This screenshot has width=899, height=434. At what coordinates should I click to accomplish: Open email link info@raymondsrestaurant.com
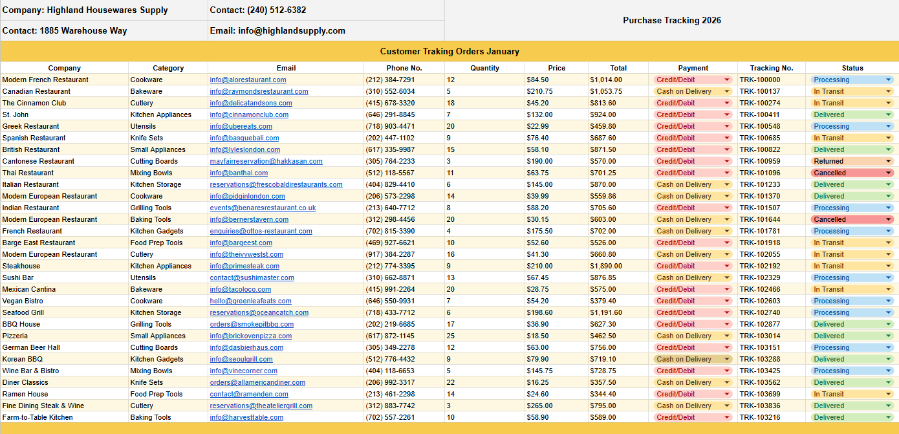click(259, 91)
